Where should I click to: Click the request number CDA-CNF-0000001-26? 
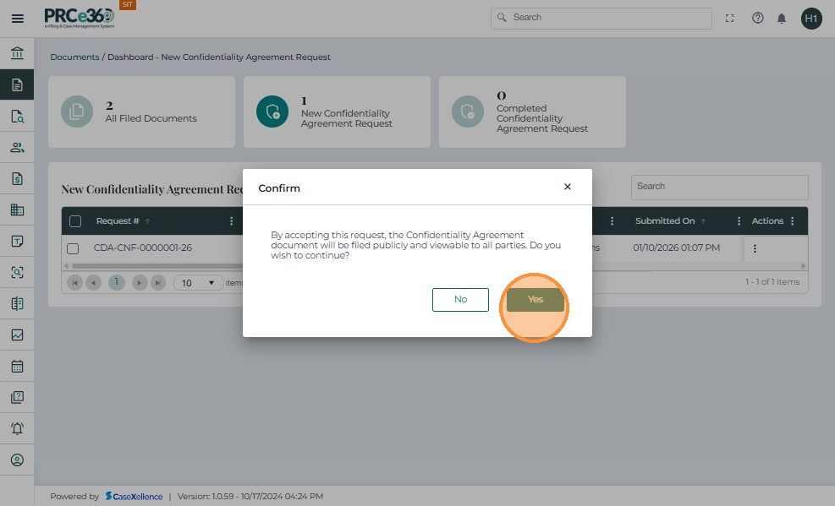(x=143, y=248)
